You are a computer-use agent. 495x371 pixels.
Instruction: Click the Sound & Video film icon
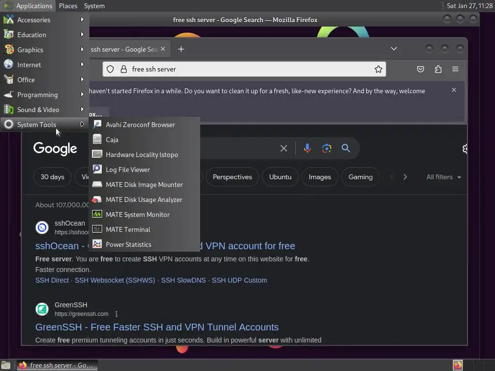(9, 110)
